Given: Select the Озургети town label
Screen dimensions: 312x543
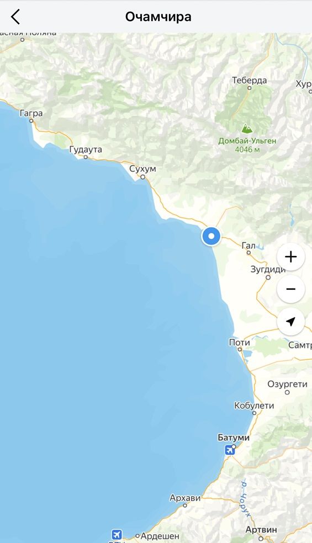Looking at the screenshot, I should 287,384.
